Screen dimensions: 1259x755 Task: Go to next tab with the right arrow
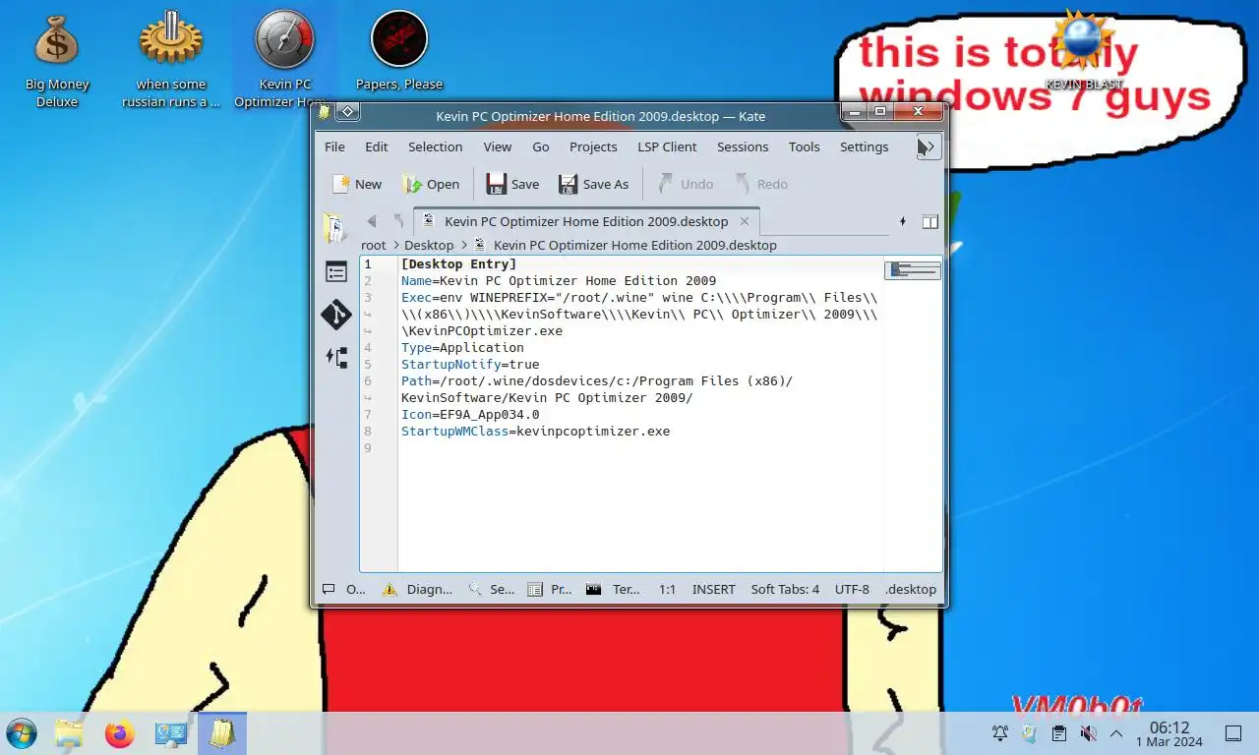point(398,221)
